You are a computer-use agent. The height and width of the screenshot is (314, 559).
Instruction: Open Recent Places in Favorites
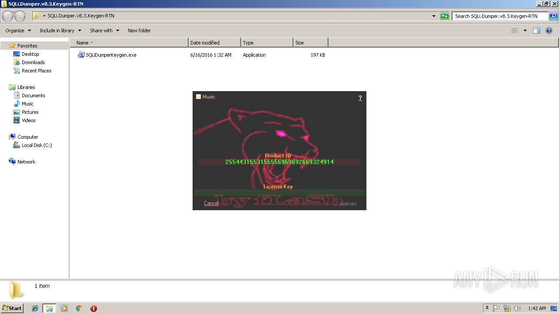36,71
